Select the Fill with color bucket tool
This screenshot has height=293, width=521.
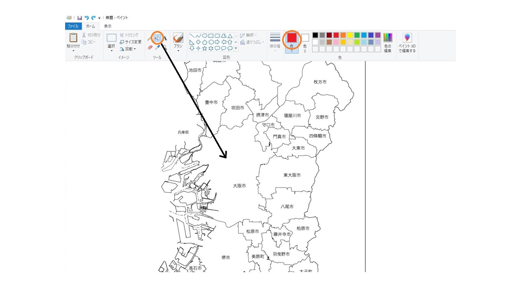click(x=157, y=38)
